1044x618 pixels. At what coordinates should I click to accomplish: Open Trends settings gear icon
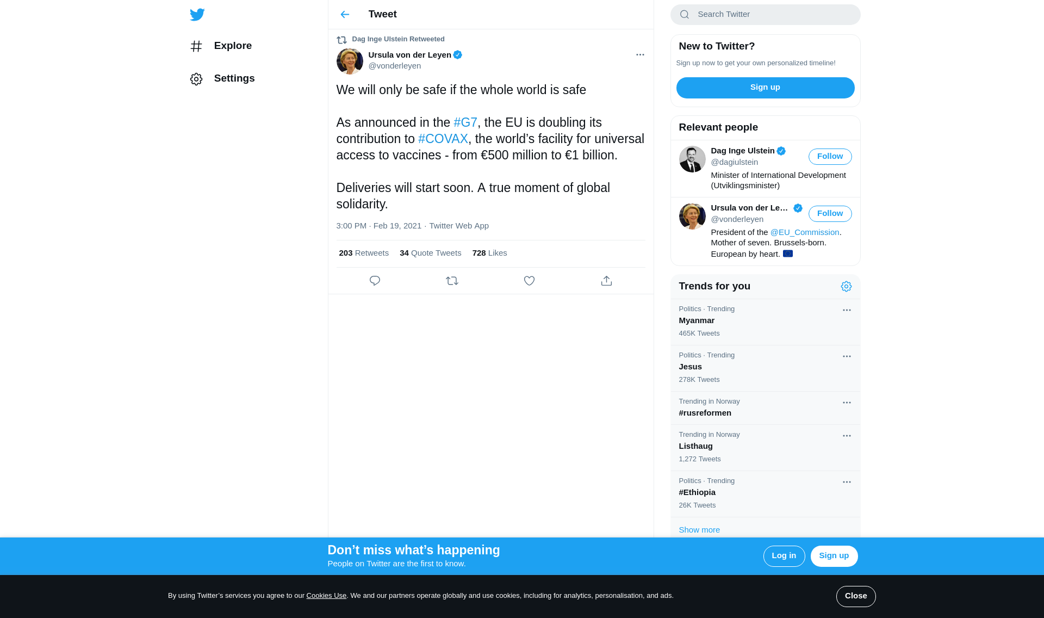[846, 287]
